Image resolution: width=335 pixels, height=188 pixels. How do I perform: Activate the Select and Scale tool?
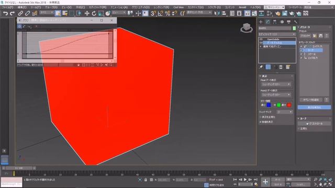click(101, 14)
